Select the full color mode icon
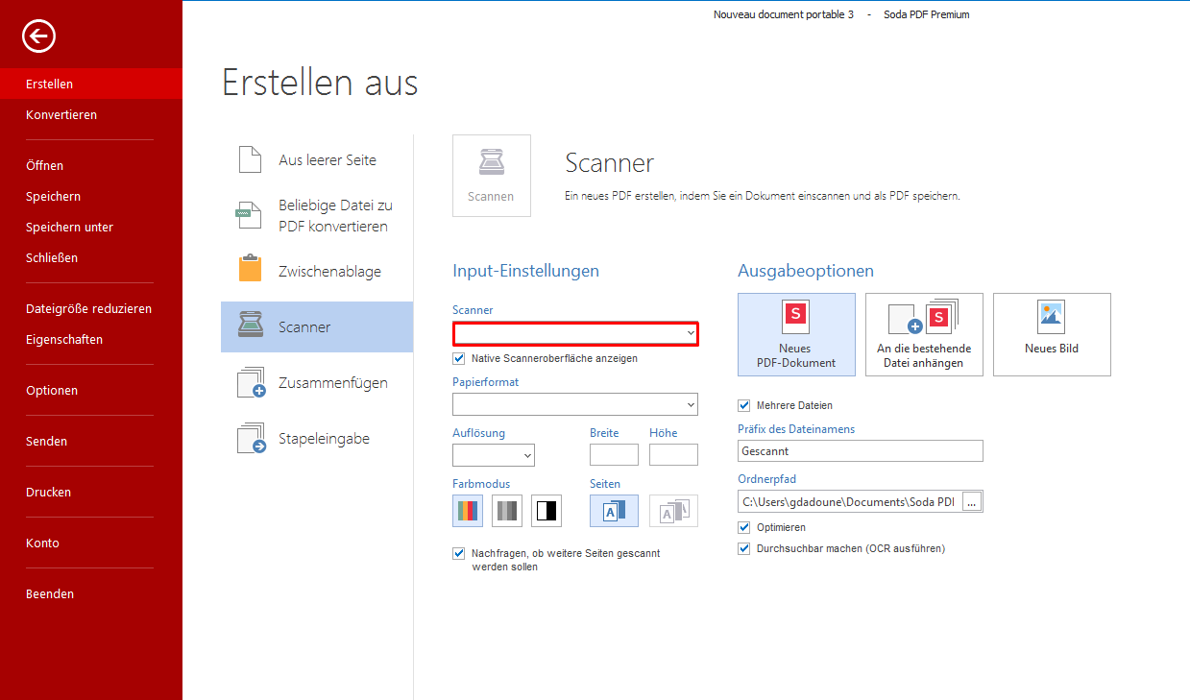This screenshot has width=1190, height=700. pyautogui.click(x=468, y=512)
